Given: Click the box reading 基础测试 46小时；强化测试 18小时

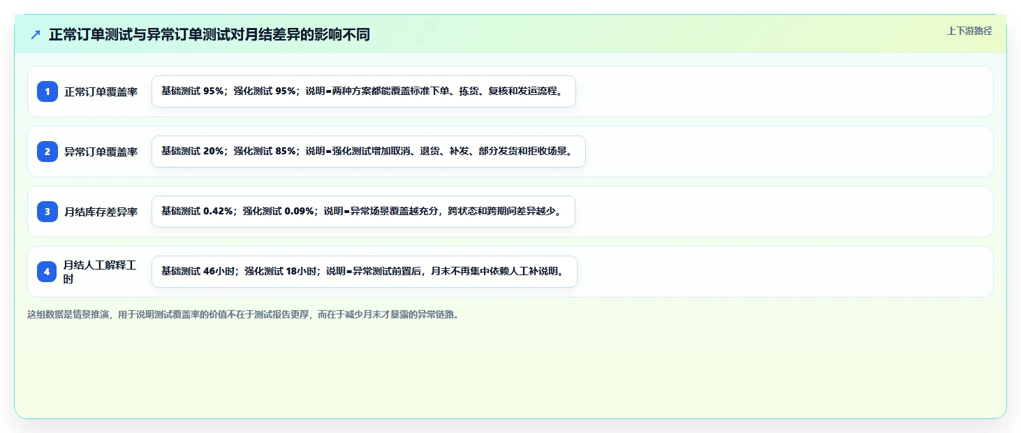Looking at the screenshot, I should click(x=365, y=272).
